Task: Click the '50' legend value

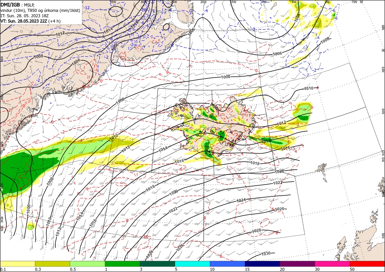Action: pos(352,269)
